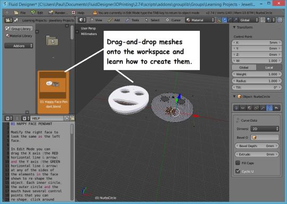Enable the Fill Caps checkbox
The height and width of the screenshot is (204, 287).
click(238, 163)
